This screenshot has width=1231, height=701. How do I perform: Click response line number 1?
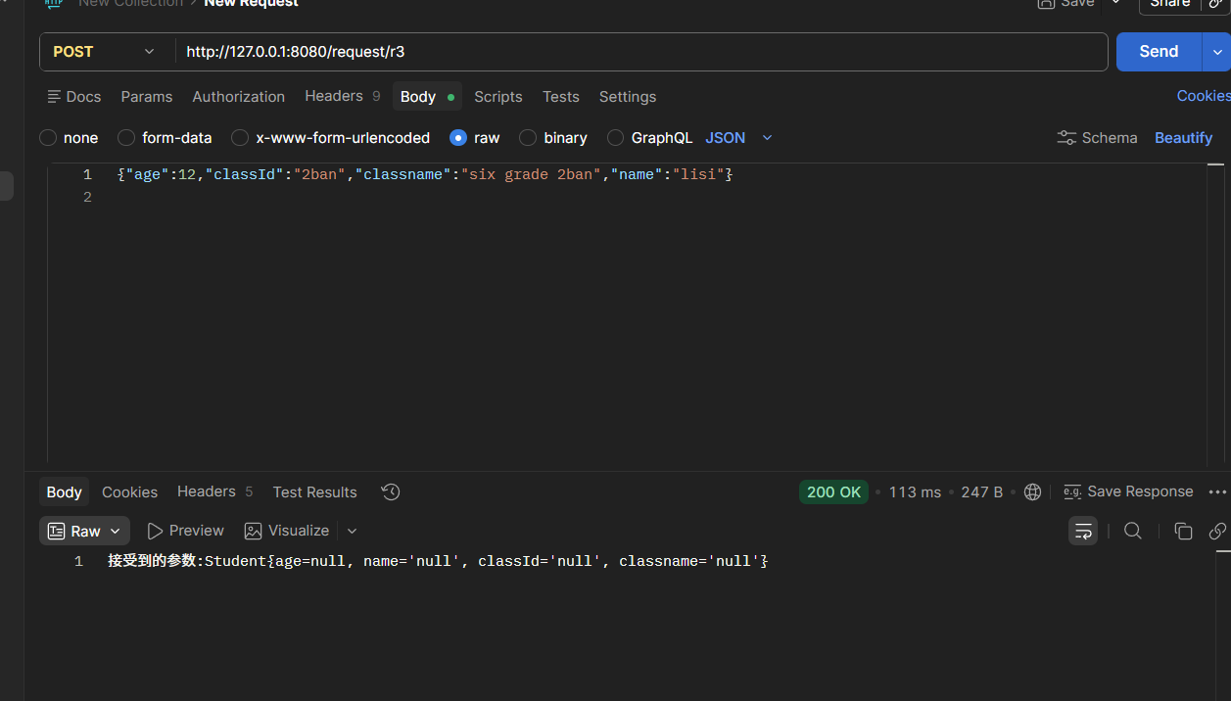[79, 561]
